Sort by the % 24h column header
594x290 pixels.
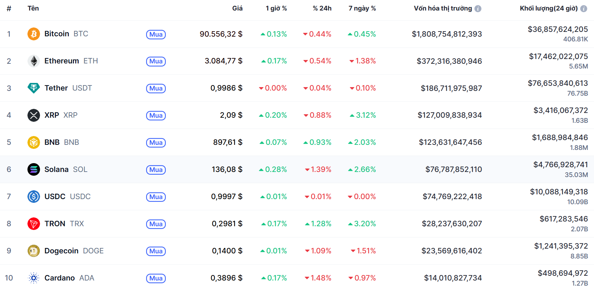(322, 8)
